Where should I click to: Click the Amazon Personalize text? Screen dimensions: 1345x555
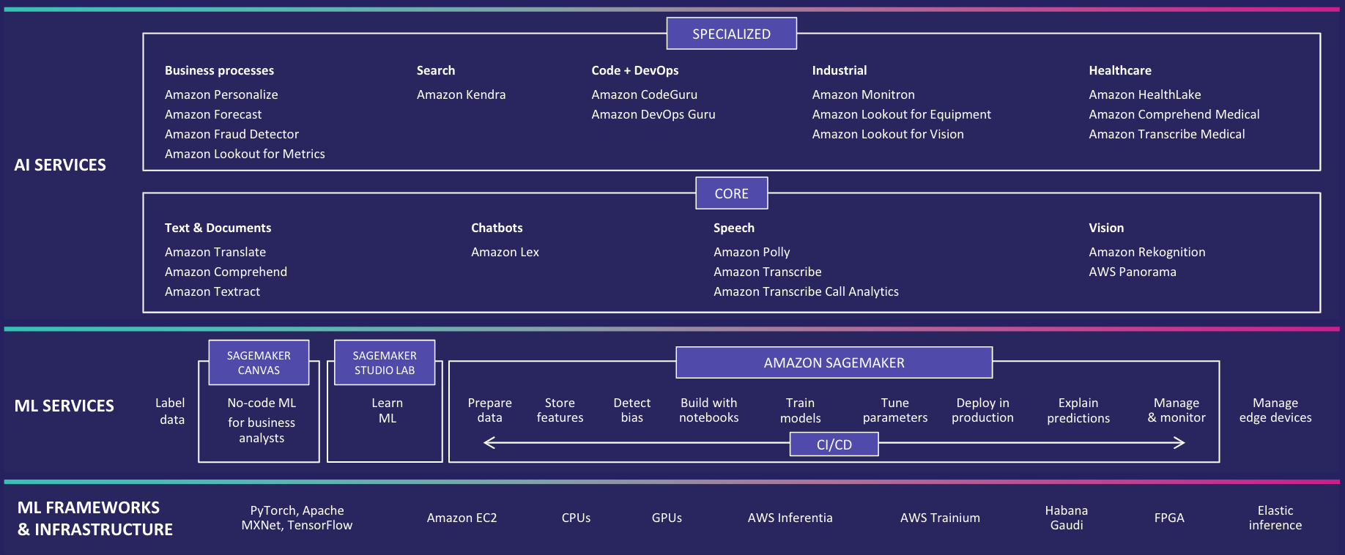[x=221, y=94]
